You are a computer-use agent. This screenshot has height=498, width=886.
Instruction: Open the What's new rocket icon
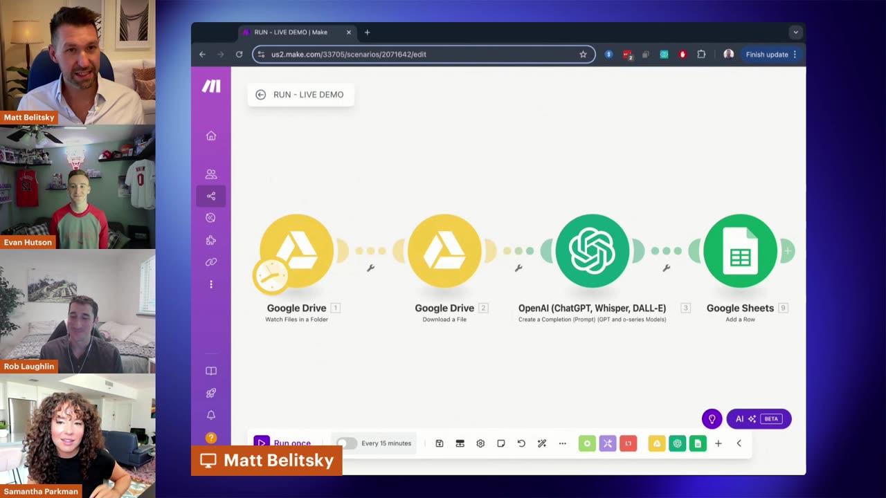[x=211, y=393]
